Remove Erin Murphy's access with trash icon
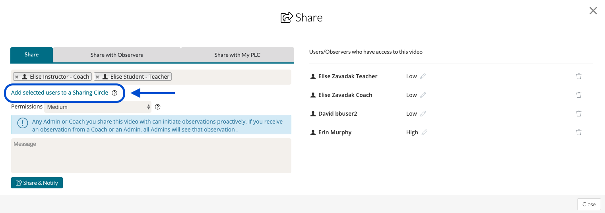Screen dimensions: 605x213 579,132
